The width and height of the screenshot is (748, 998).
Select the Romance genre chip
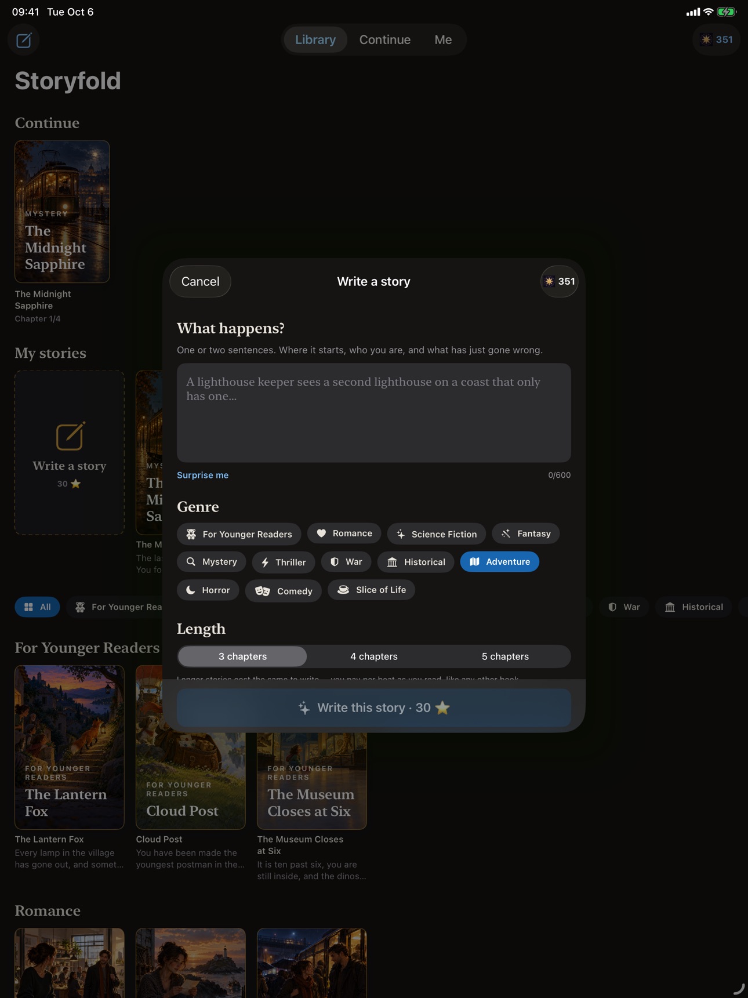coord(344,533)
